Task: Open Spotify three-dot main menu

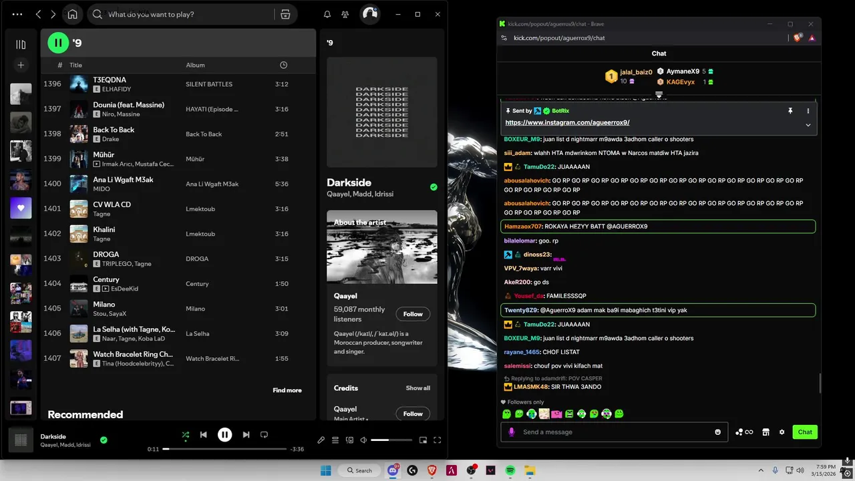Action: (17, 14)
